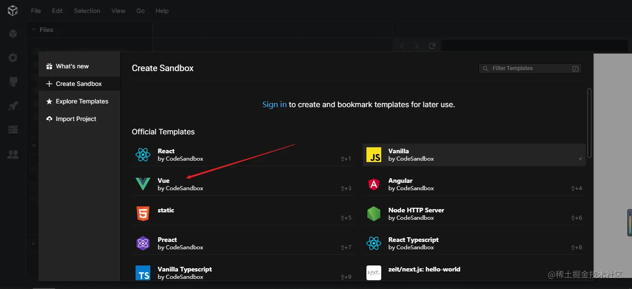This screenshot has height=289, width=632.
Task: Click the star icon beside Explore Templates
Action: 49,102
